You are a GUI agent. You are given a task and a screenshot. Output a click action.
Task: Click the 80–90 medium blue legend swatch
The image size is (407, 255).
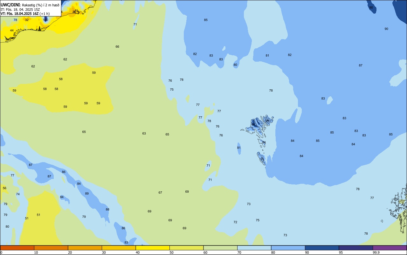click(x=288, y=248)
